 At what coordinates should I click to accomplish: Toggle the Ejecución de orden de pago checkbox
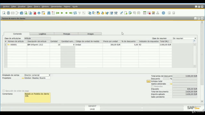pos(4,91)
